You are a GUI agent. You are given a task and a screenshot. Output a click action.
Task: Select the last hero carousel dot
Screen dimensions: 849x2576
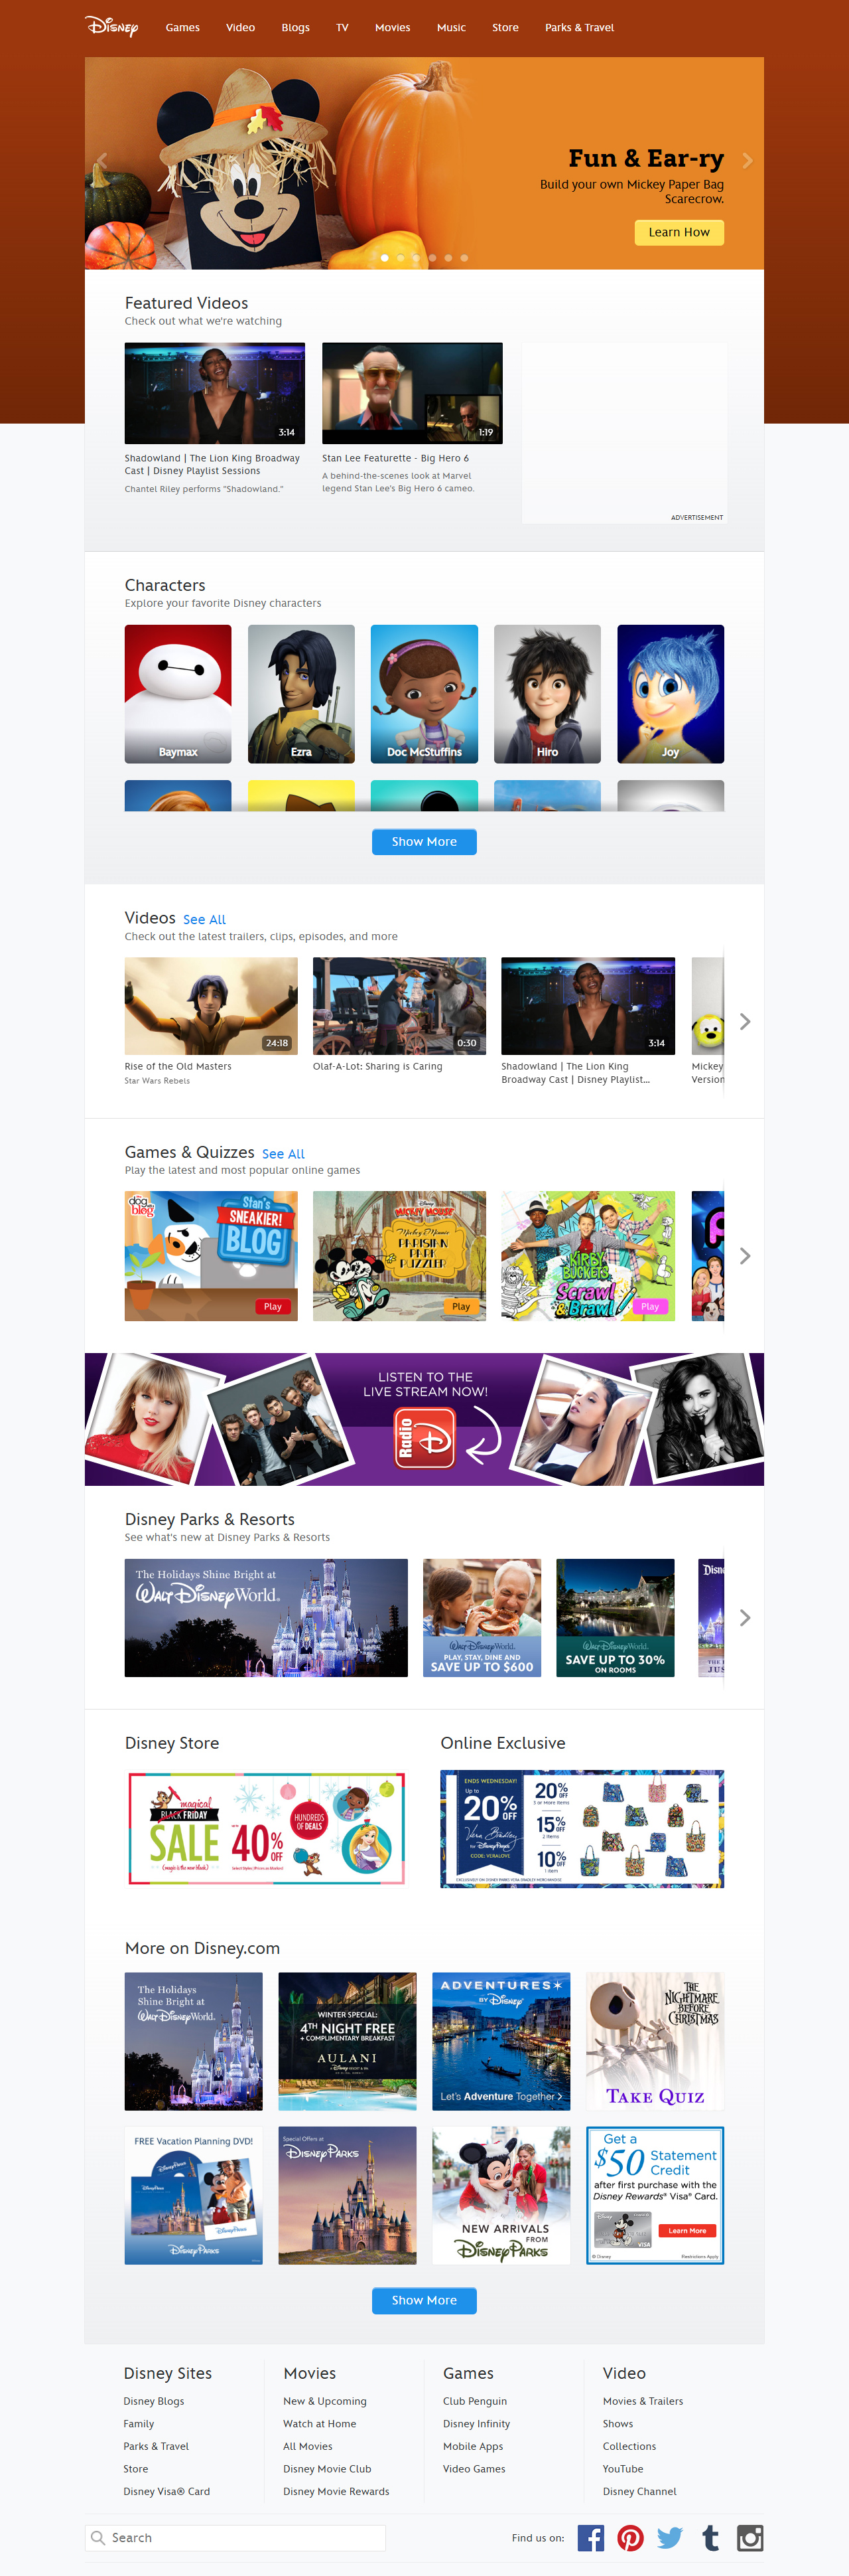(464, 258)
